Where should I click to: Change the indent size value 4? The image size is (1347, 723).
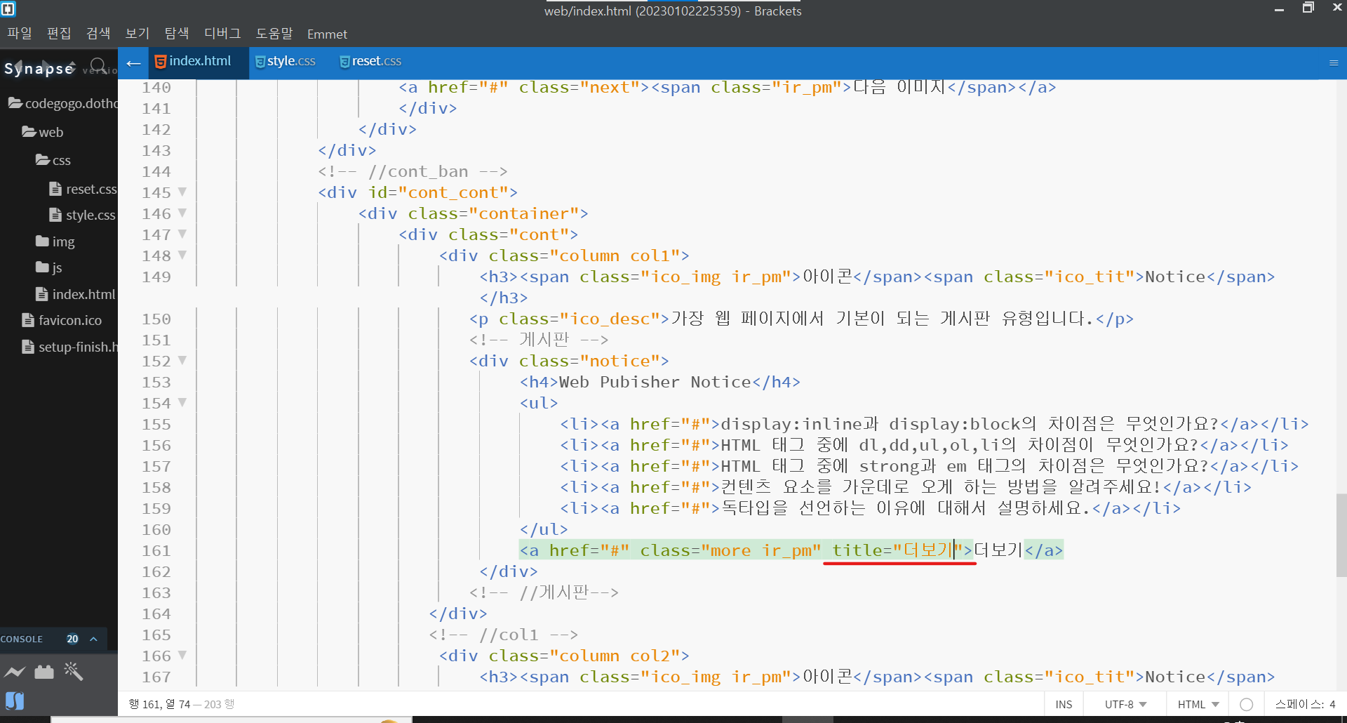[1332, 704]
